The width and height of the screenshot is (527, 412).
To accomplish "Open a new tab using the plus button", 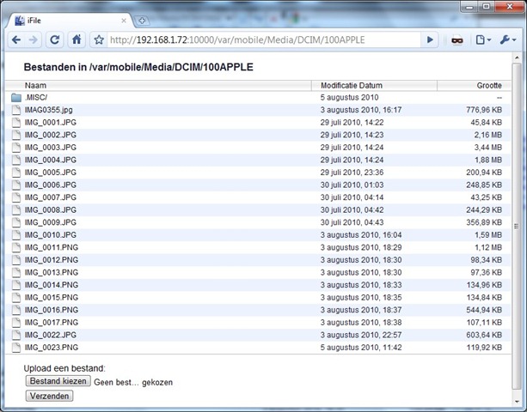I will click(x=142, y=20).
